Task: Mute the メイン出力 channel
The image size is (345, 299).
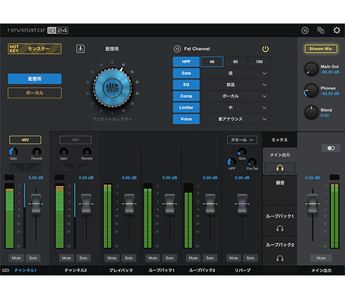Action: click(x=321, y=258)
